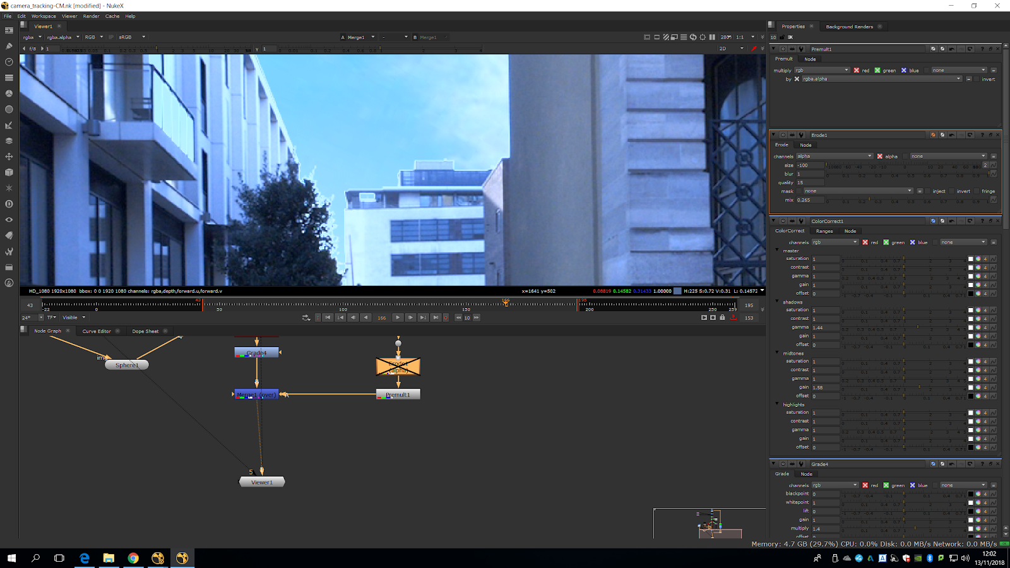Image resolution: width=1010 pixels, height=568 pixels.
Task: Jump to the last frame button
Action: pos(436,317)
